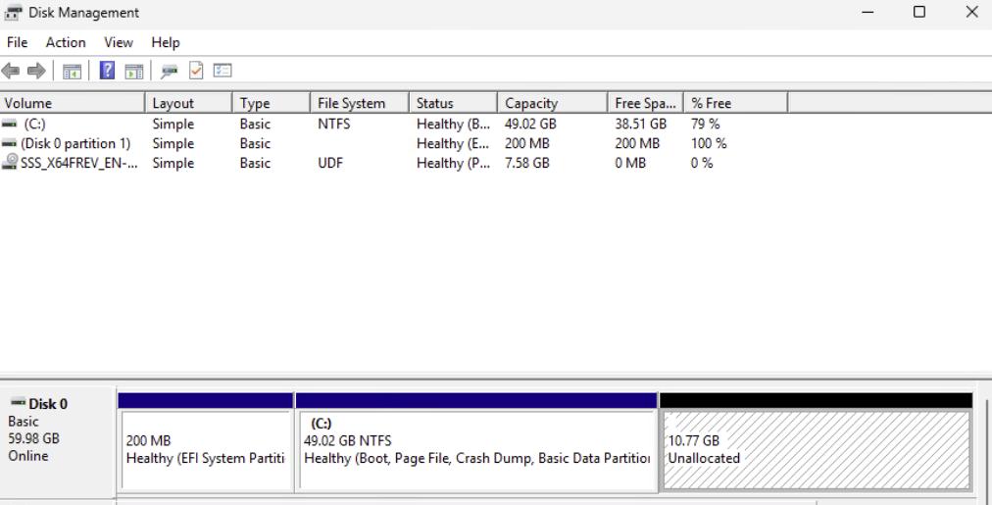Open Properties via the checkmark page icon
The image size is (992, 505).
(196, 71)
